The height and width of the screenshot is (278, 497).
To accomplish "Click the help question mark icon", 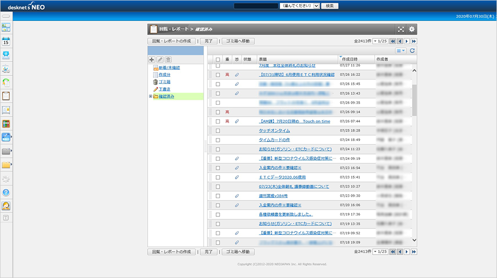I will coord(6,192).
